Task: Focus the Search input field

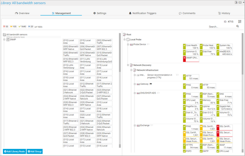Action: tap(222, 27)
